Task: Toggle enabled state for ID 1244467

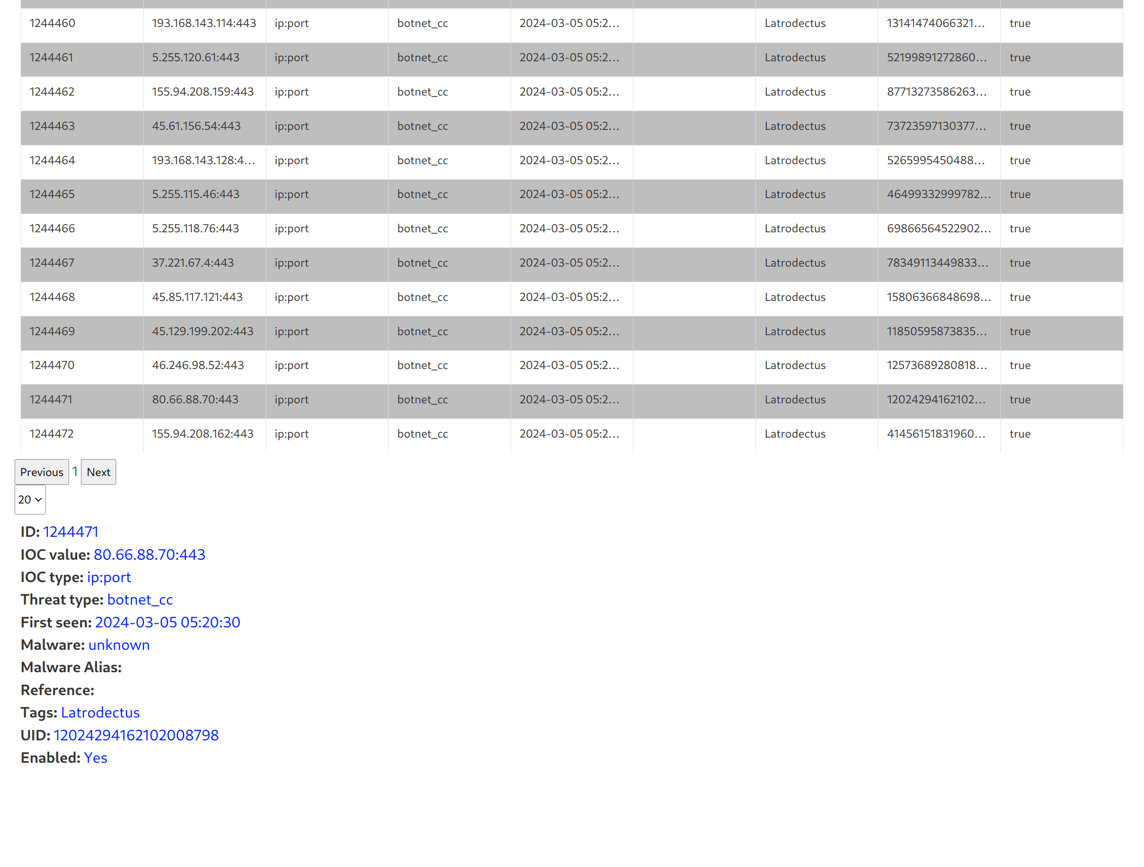Action: pos(1020,262)
